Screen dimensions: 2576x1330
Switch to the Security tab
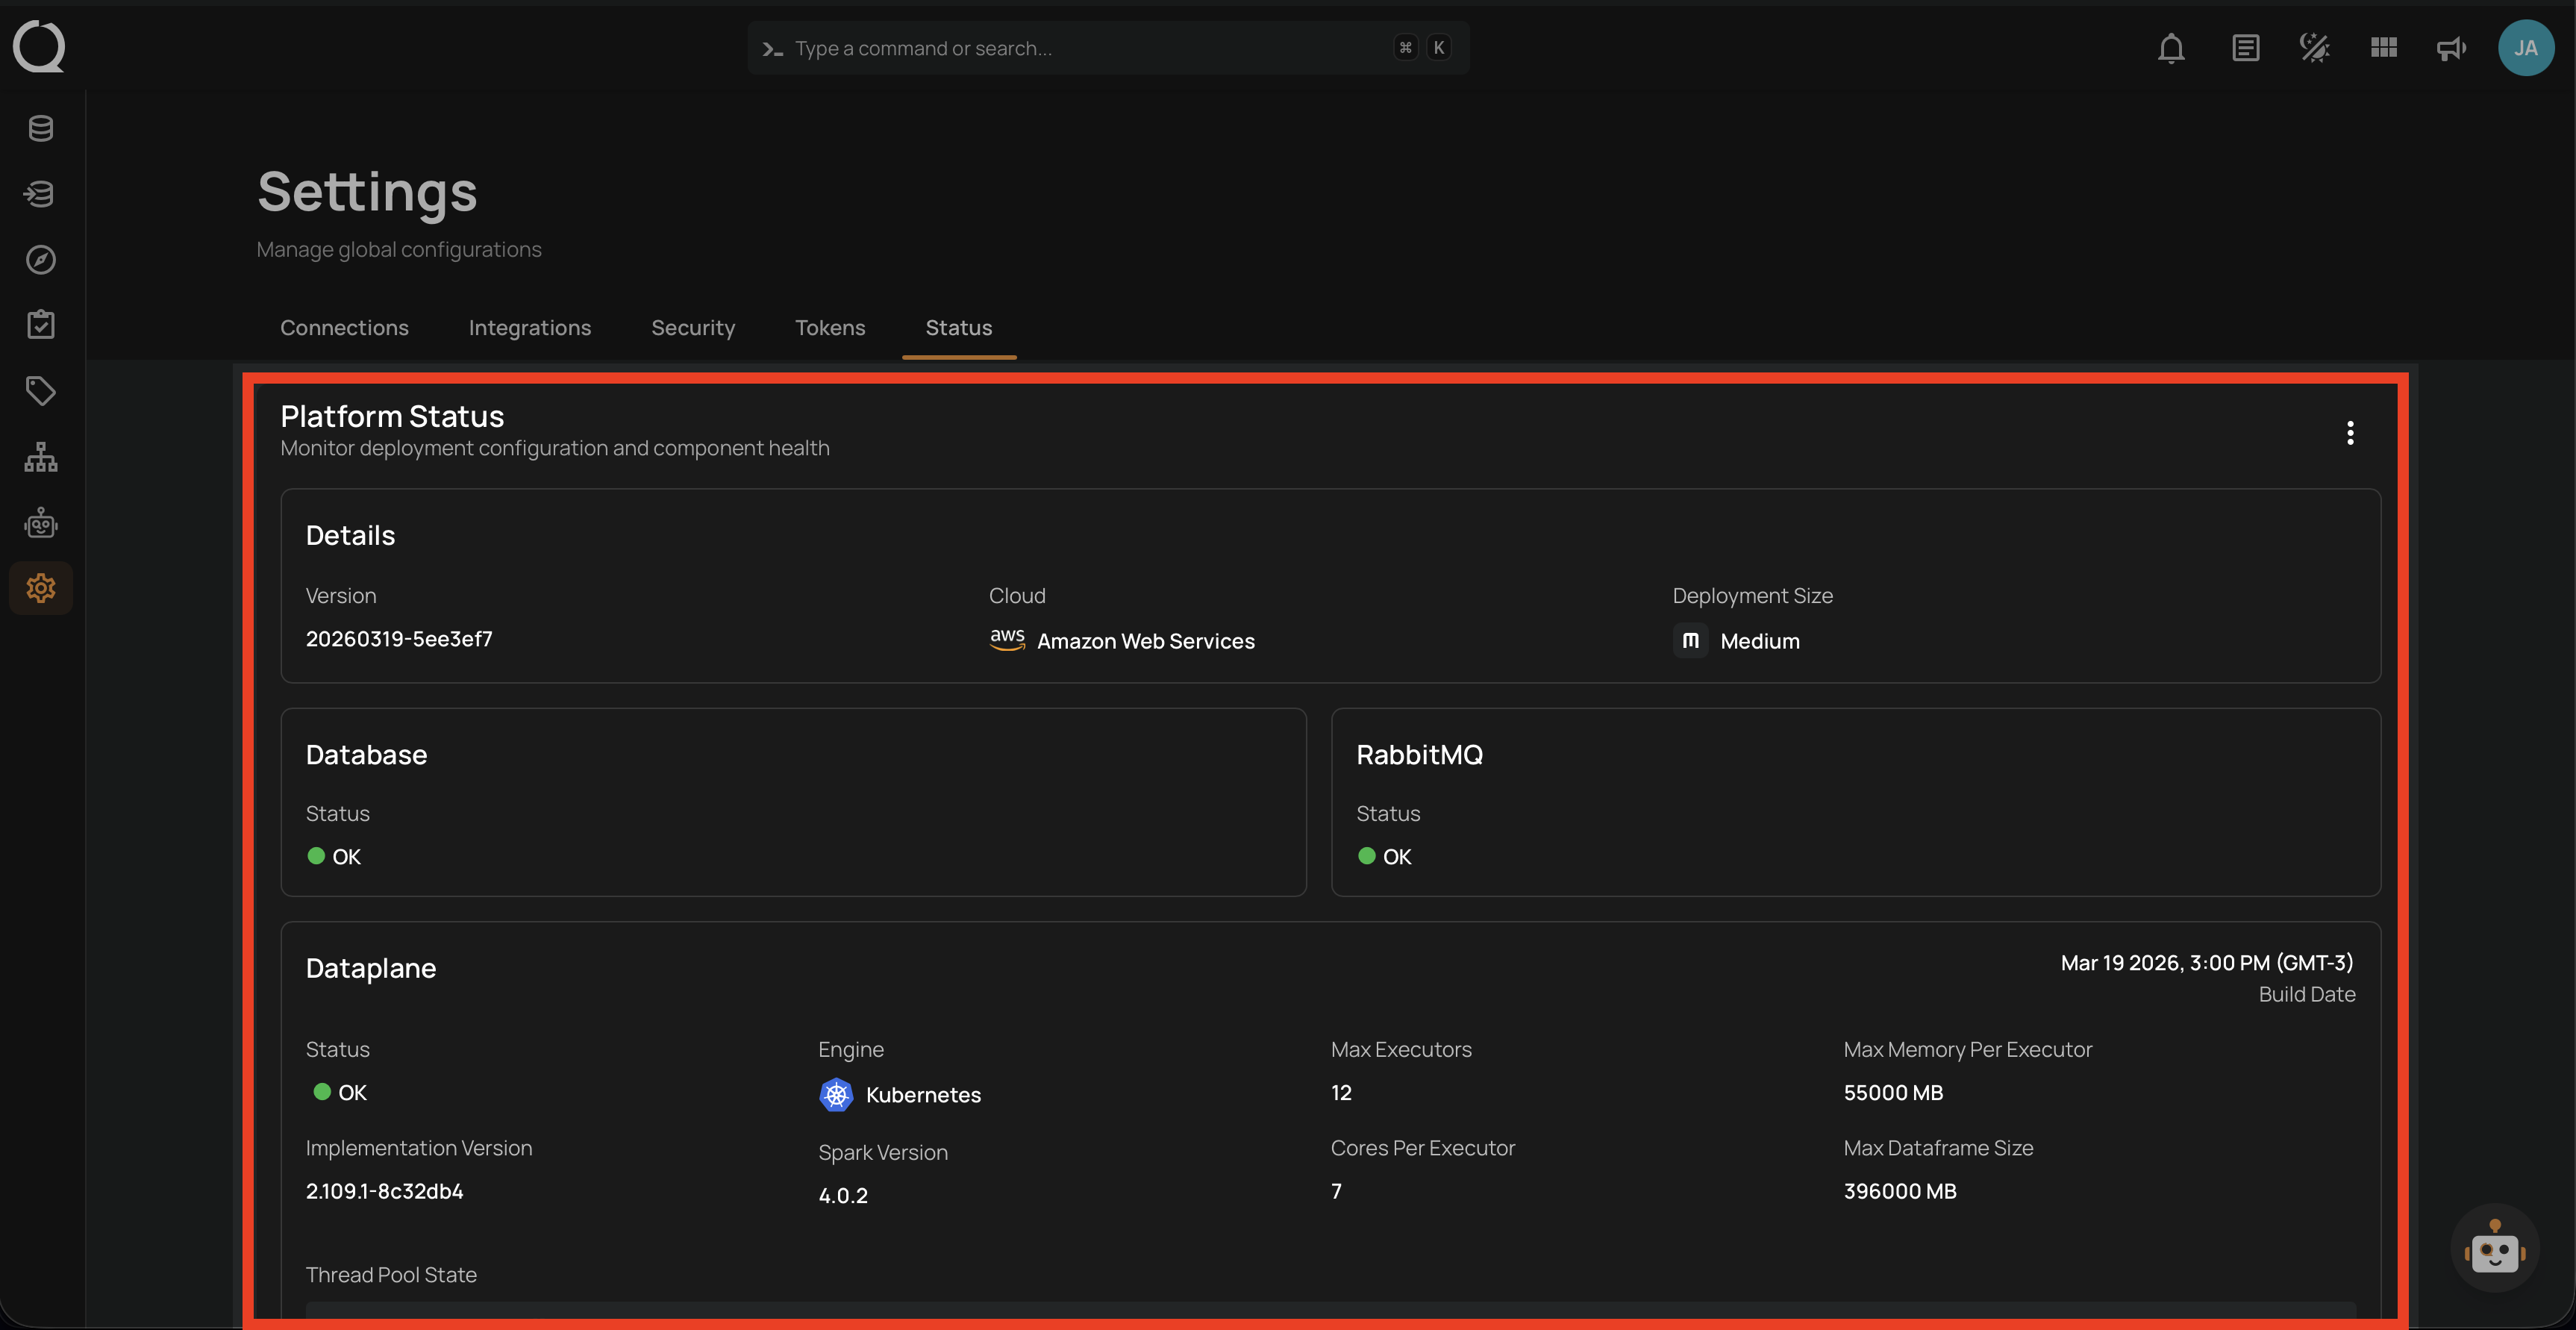click(x=693, y=328)
